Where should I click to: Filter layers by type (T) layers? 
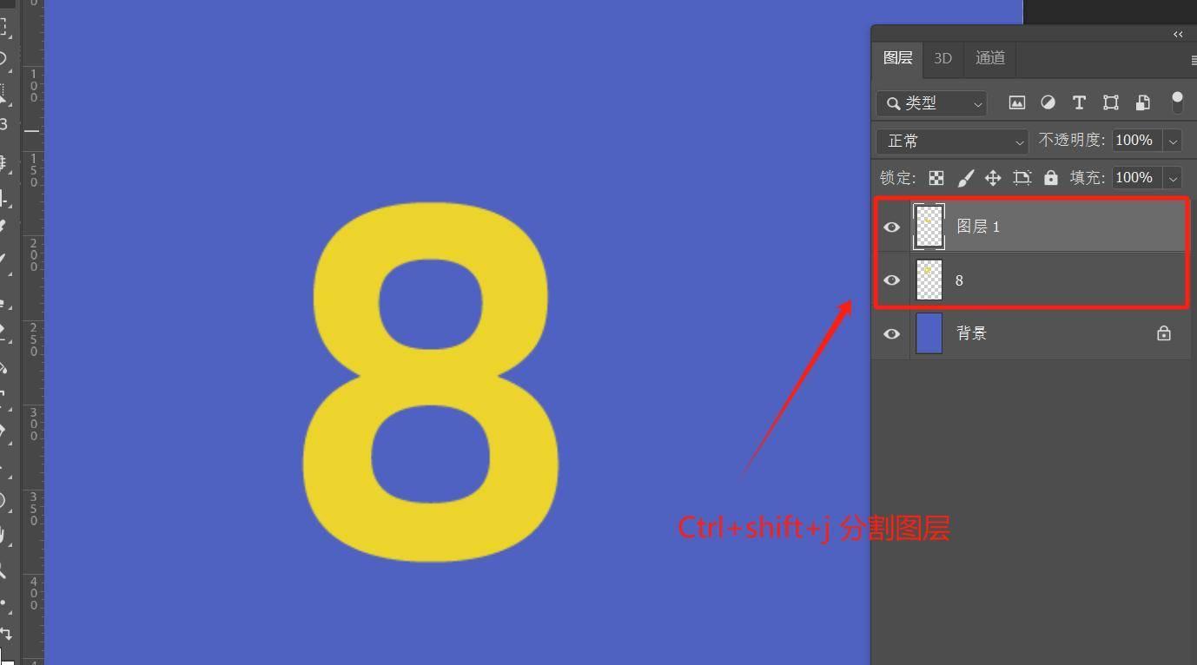click(1079, 102)
